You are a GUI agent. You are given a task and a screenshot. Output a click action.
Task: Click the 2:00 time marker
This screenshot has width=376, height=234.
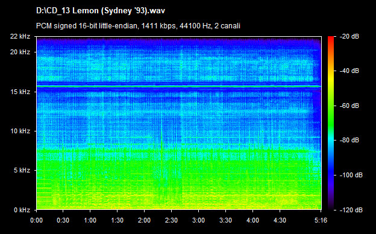tap(145, 220)
